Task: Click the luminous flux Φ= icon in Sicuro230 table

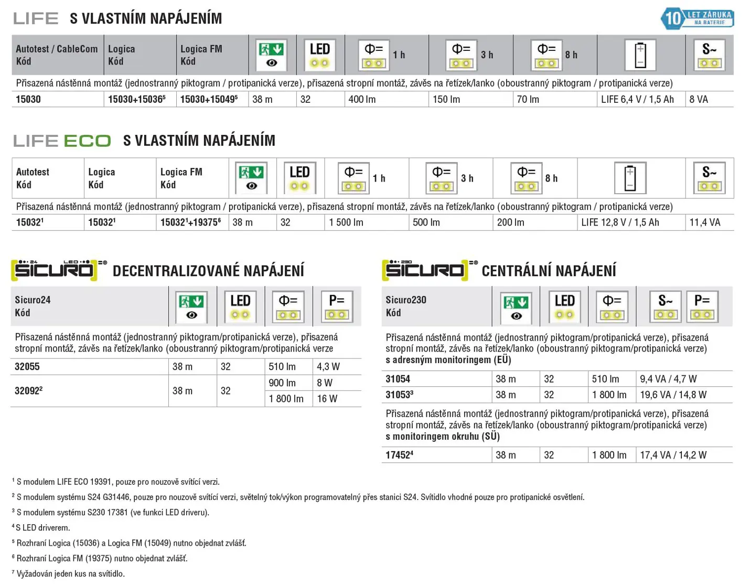Action: pyautogui.click(x=612, y=307)
